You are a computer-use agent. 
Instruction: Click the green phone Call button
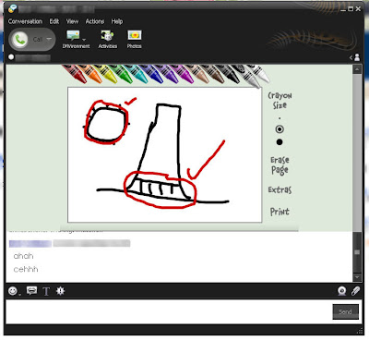pos(20,39)
